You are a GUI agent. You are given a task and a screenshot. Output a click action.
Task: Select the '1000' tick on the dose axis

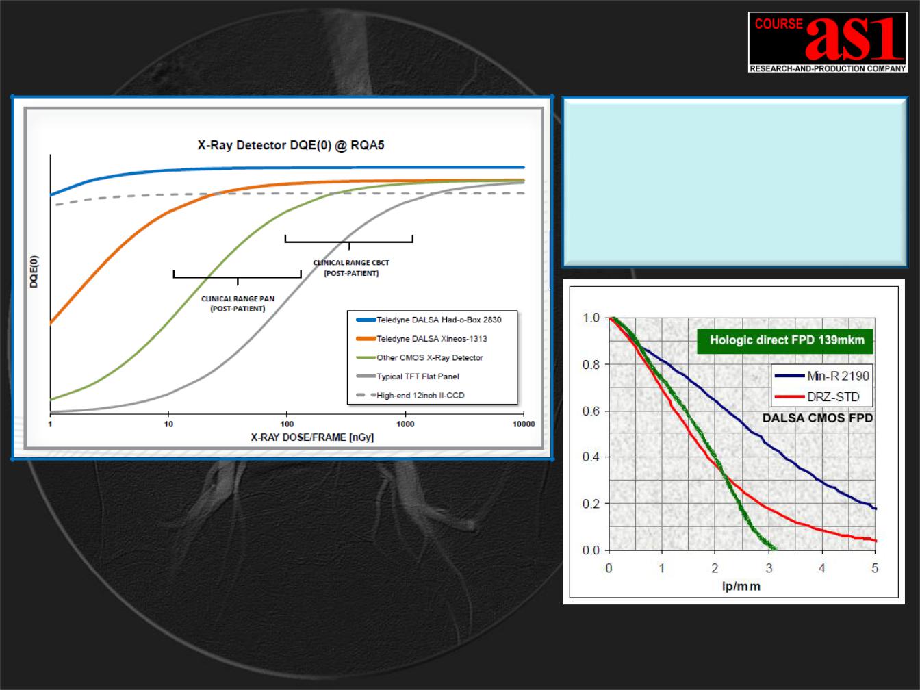pos(405,424)
